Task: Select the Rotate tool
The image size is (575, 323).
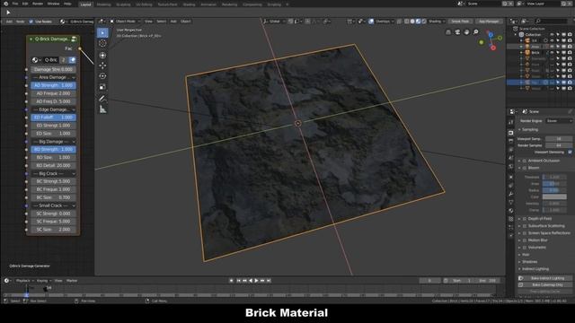Action: tap(102, 76)
